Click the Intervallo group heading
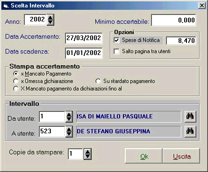The width and height of the screenshot is (208, 172). click(24, 104)
